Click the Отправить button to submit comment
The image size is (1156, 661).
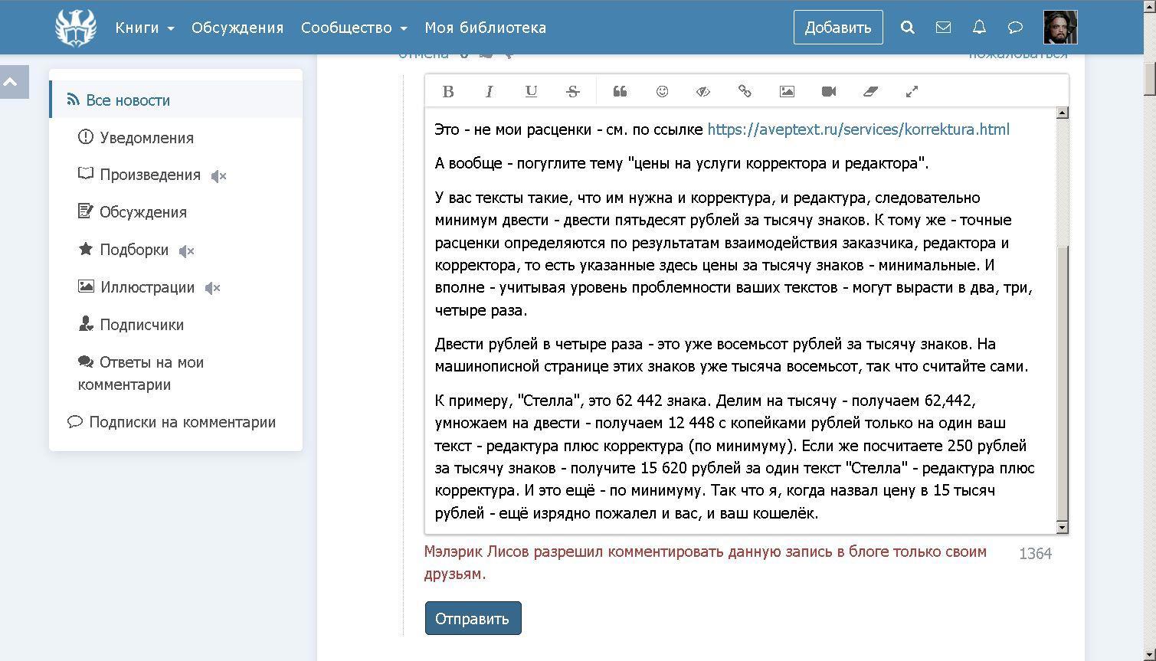pos(473,618)
